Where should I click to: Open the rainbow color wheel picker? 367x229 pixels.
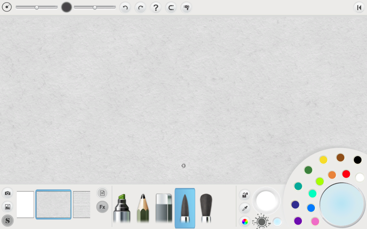point(245,221)
